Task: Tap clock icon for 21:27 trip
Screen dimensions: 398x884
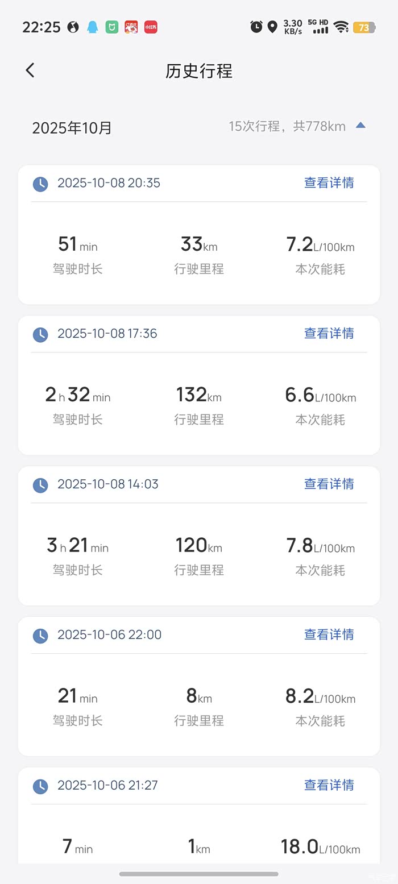Action: (x=40, y=786)
